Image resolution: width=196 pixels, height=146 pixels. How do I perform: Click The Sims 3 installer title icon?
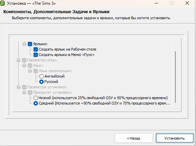(2, 3)
